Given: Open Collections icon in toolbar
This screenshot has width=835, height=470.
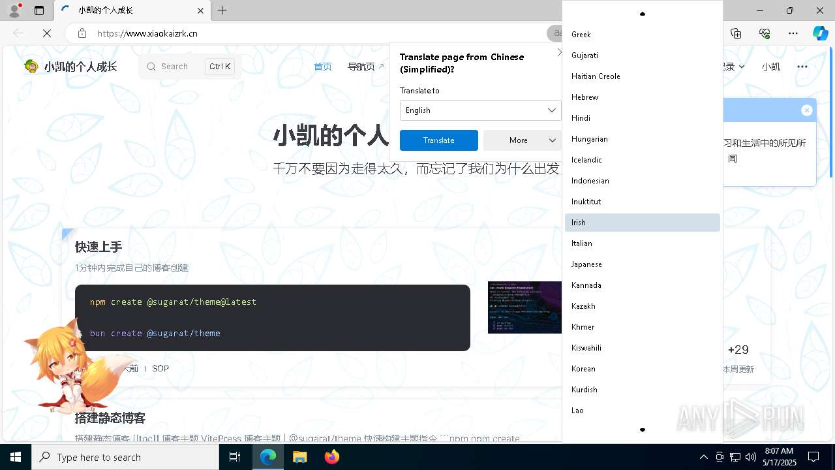Looking at the screenshot, I should click(x=736, y=33).
